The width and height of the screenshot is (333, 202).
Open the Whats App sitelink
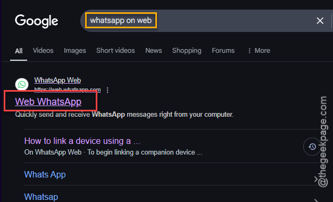45,174
